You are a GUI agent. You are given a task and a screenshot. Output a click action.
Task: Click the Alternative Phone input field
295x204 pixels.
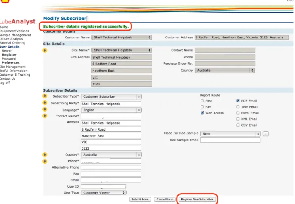111,167
